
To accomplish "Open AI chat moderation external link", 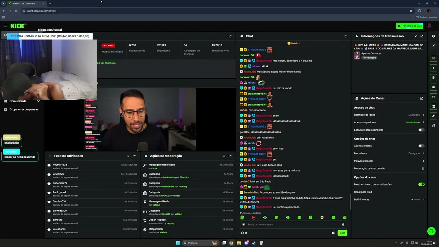I will (423, 168).
